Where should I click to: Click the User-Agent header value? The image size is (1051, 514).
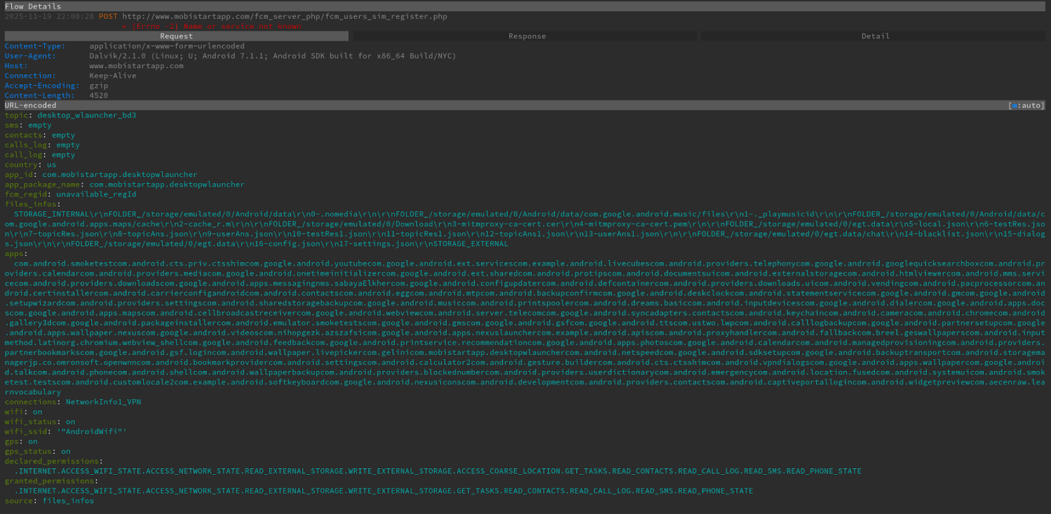coord(272,56)
